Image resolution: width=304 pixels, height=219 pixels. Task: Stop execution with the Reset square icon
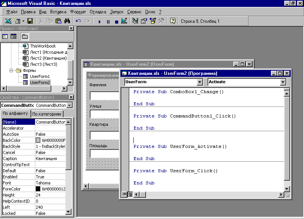117,21
